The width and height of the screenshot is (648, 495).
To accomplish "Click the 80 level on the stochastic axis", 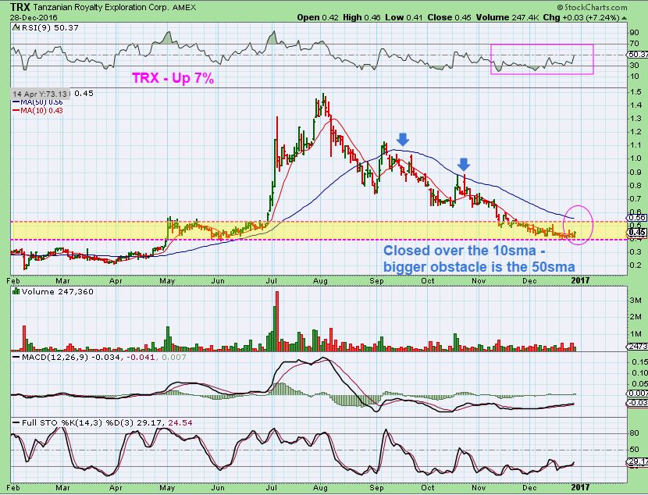I will pyautogui.click(x=634, y=433).
